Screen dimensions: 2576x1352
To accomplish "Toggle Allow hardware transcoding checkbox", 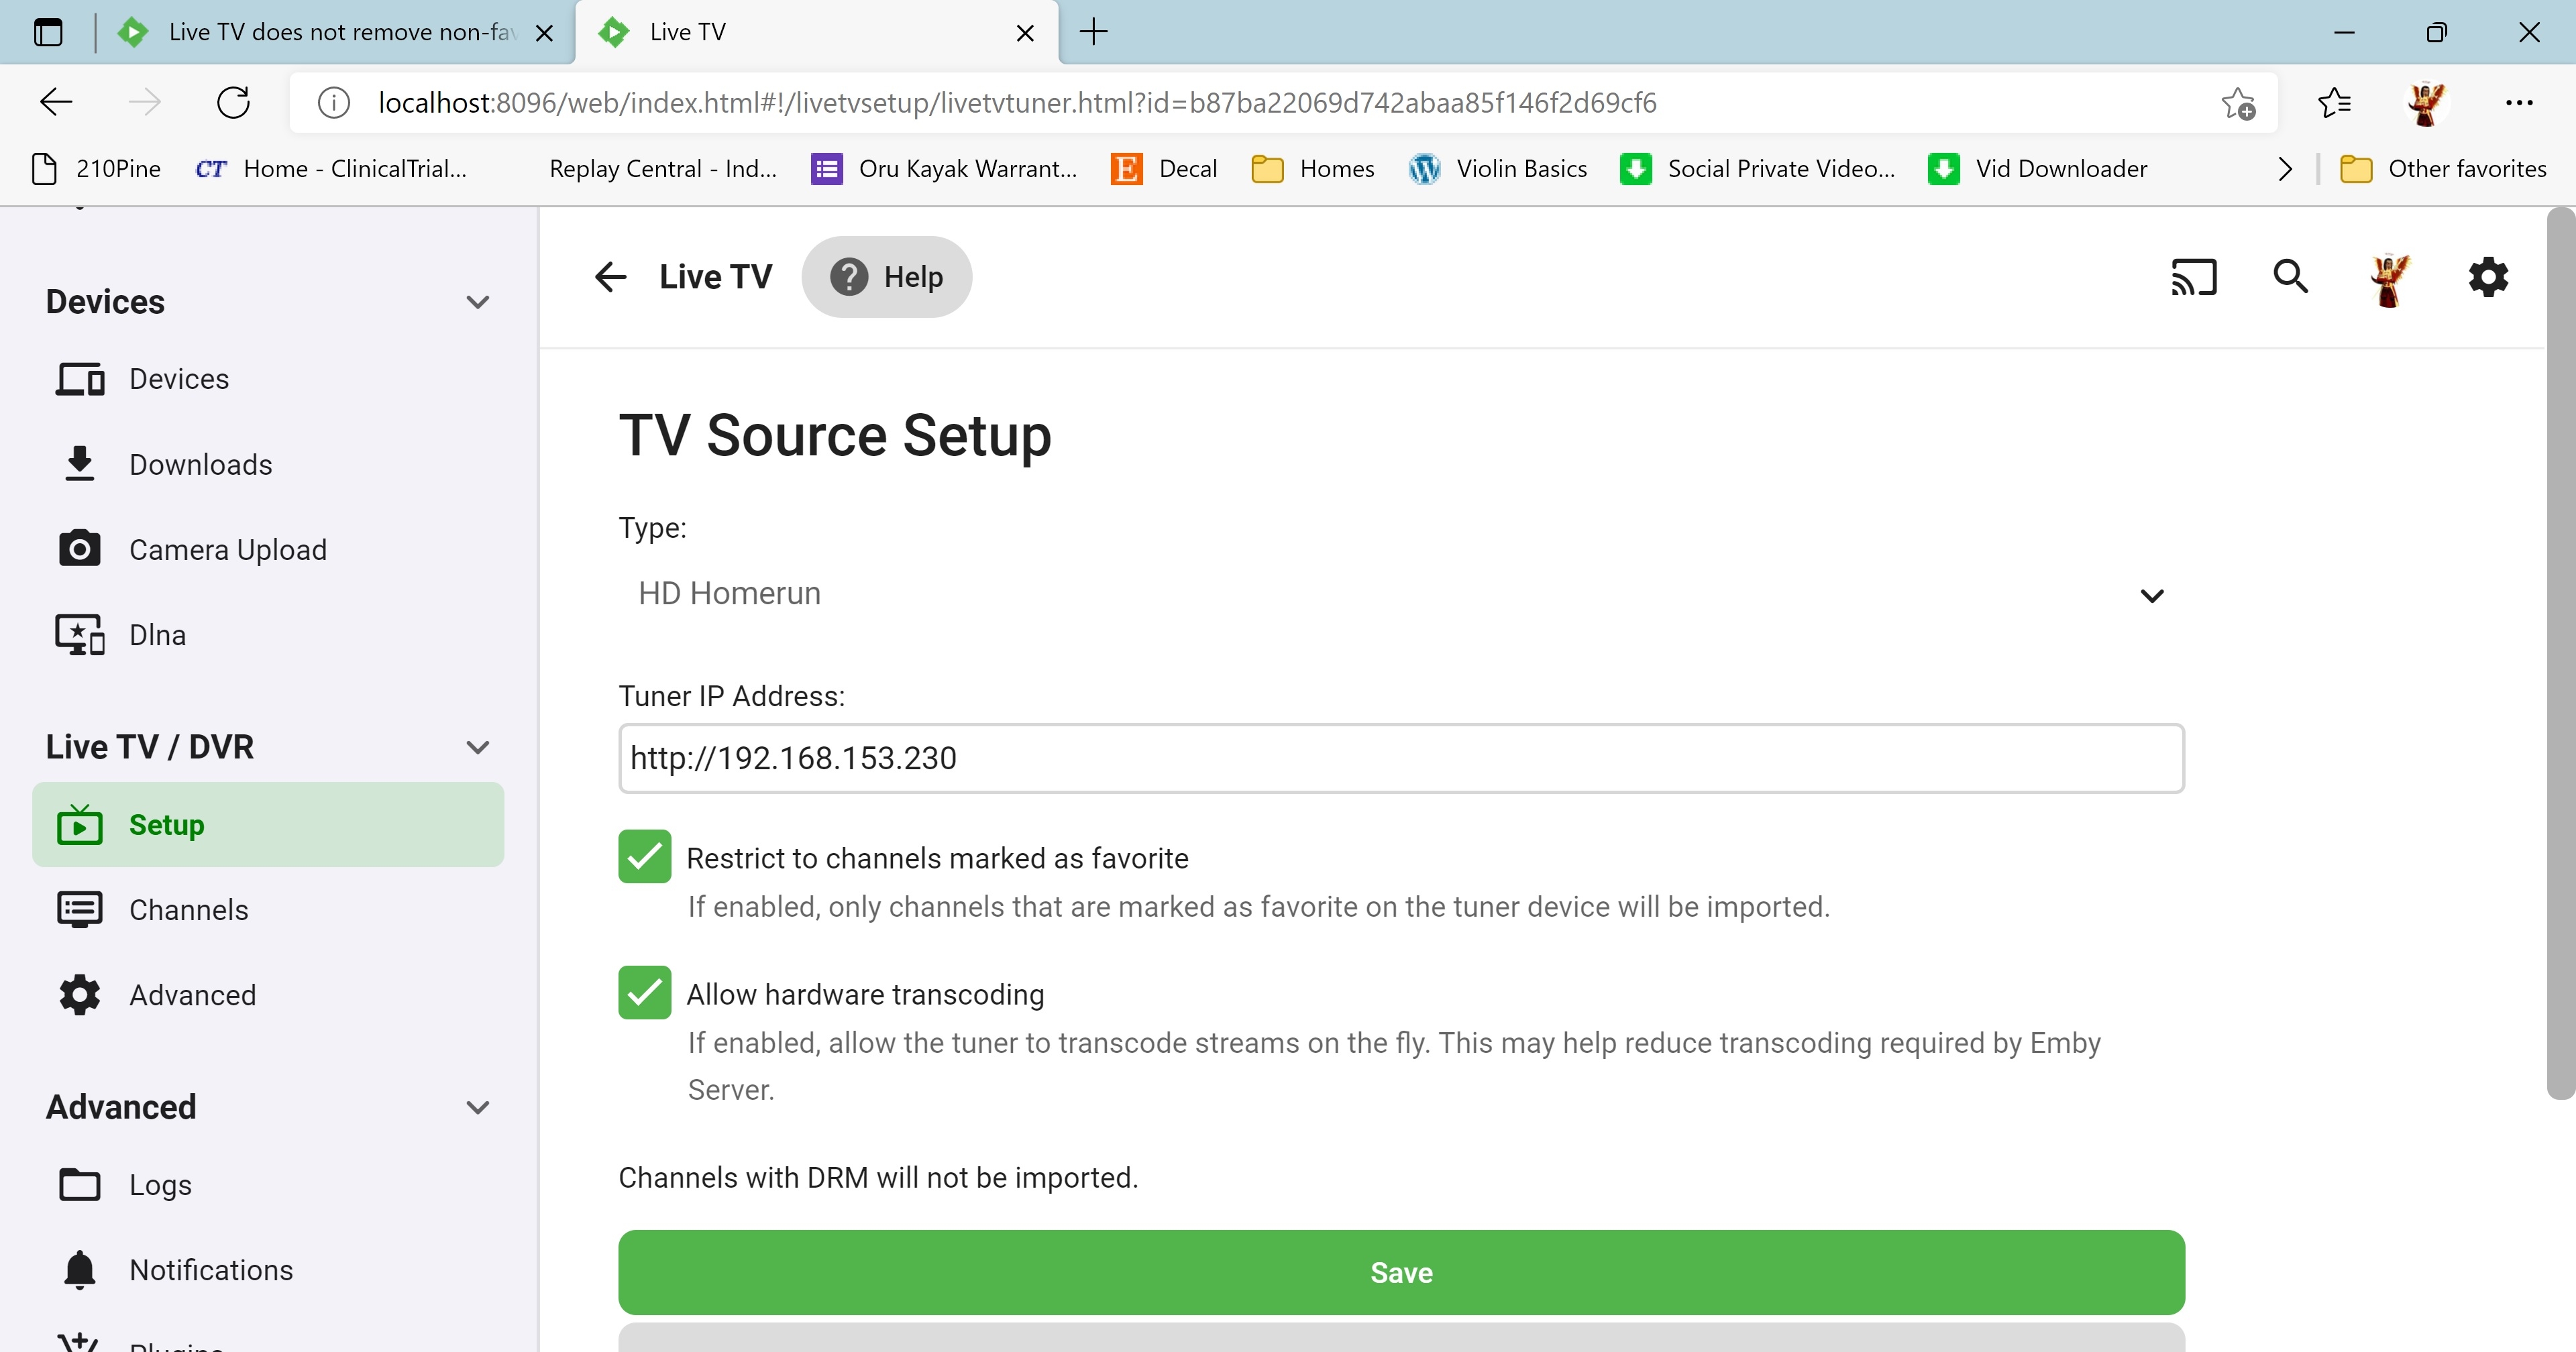I will (645, 993).
